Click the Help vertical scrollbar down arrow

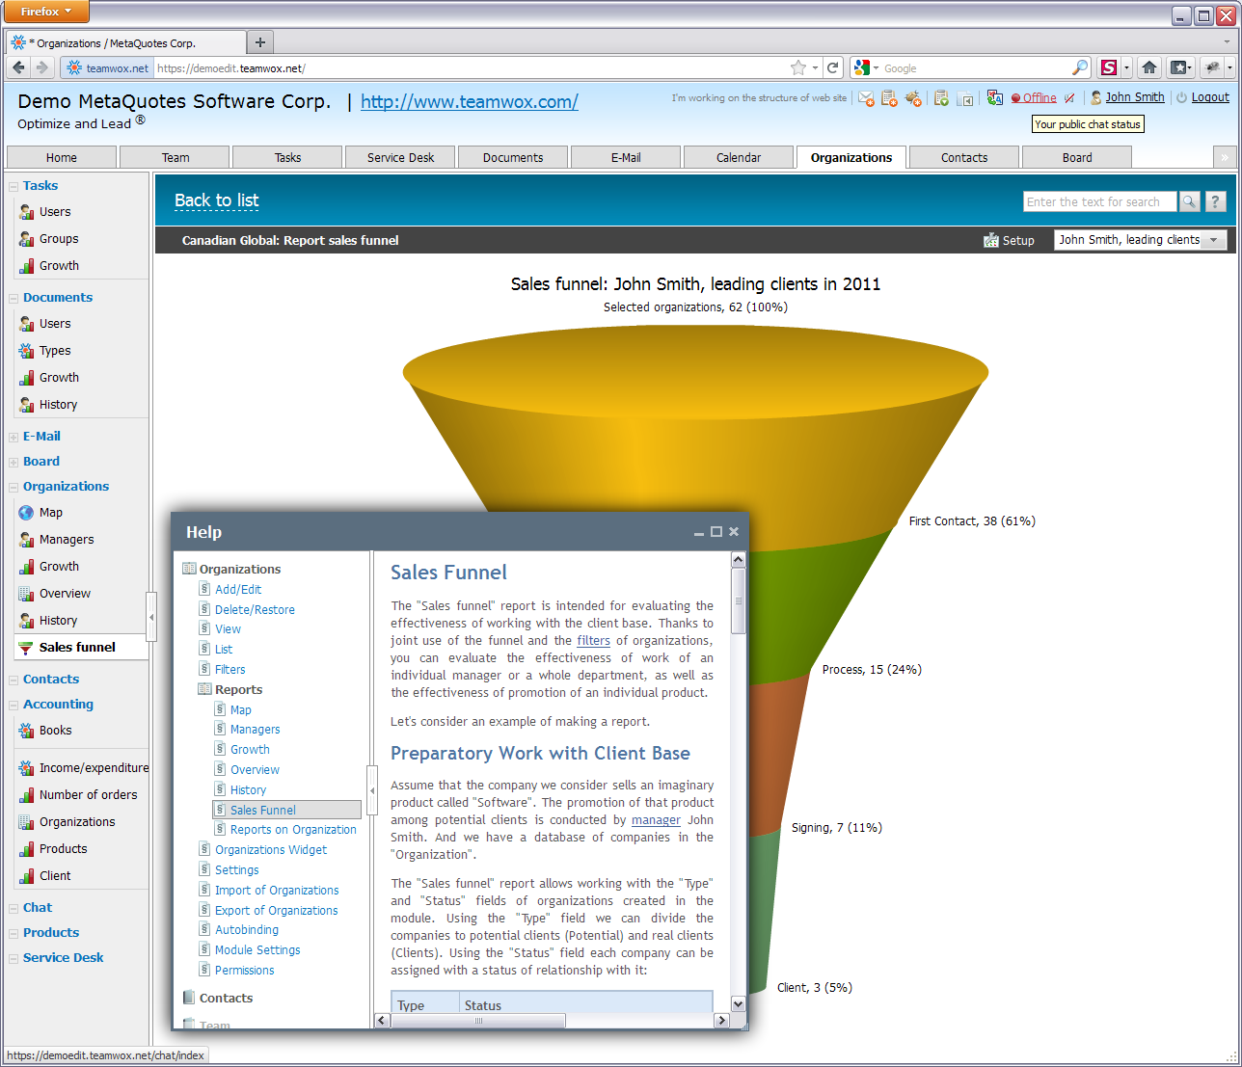[x=738, y=1003]
